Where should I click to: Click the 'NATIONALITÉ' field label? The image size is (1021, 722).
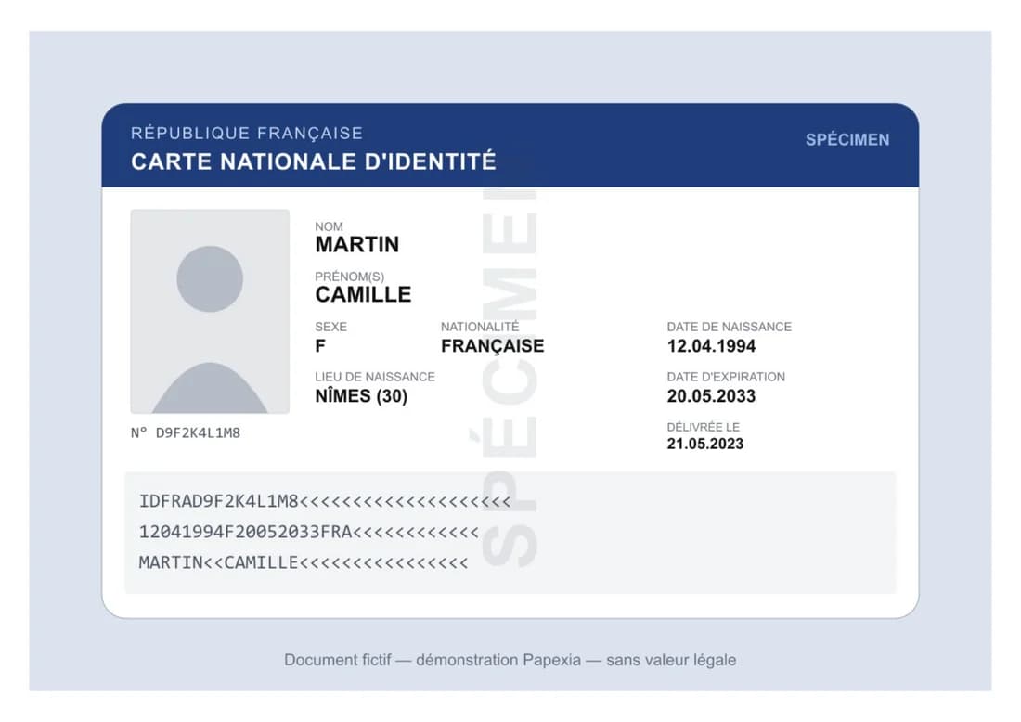coord(480,327)
